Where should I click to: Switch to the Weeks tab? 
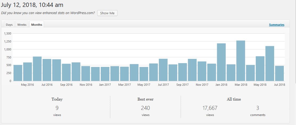pyautogui.click(x=22, y=25)
